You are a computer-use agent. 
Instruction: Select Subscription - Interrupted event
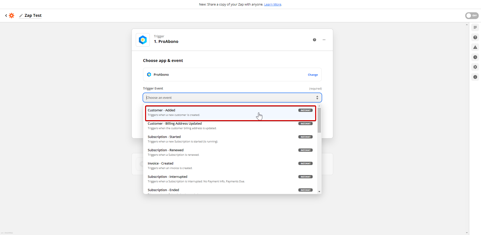click(x=230, y=179)
